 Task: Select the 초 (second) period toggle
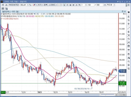click(x=77, y=5)
